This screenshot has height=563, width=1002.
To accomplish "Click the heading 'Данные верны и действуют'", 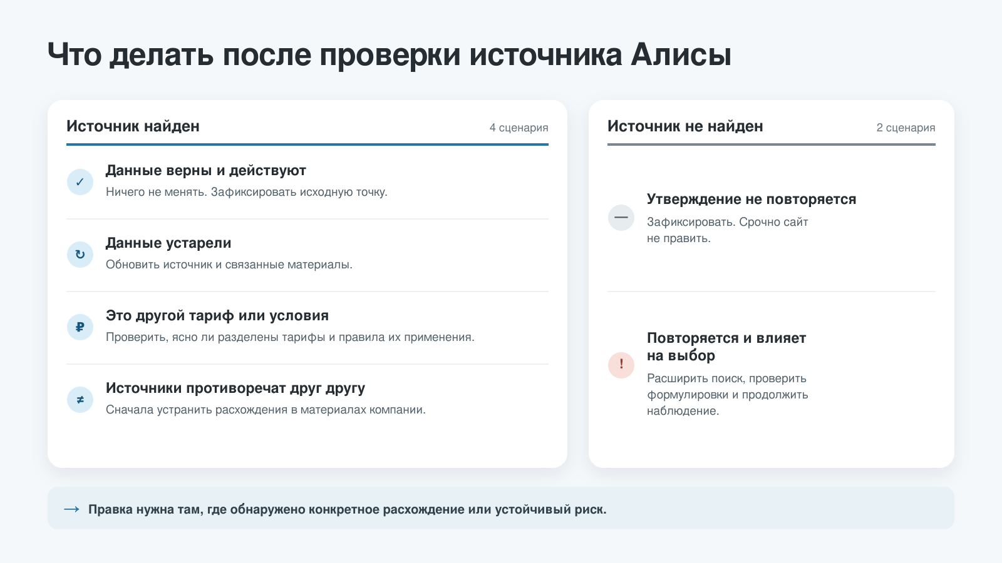I will click(x=206, y=170).
